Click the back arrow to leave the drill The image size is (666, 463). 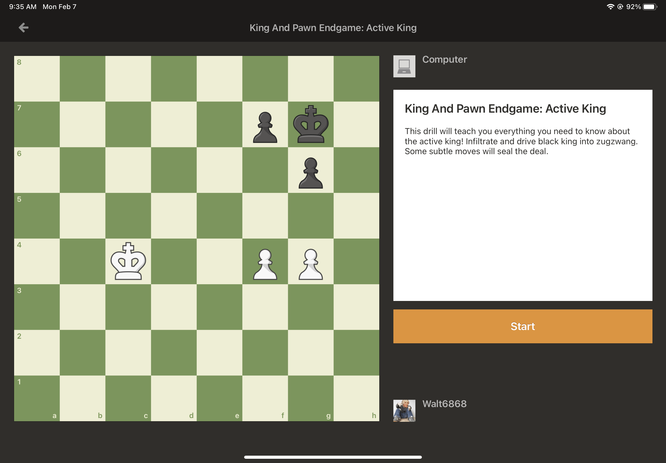[x=24, y=28]
